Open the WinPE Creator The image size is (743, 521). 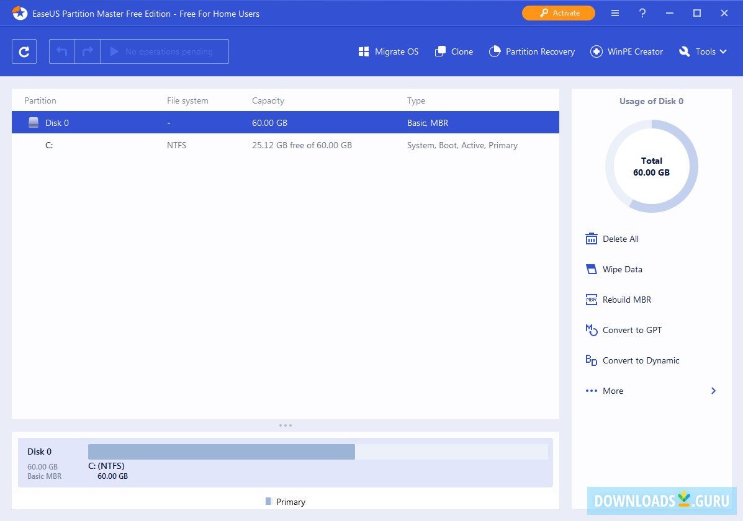[x=626, y=51]
